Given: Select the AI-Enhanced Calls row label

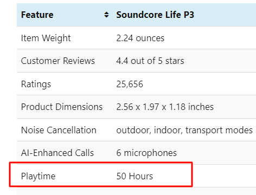Looking at the screenshot, I should (57, 153).
